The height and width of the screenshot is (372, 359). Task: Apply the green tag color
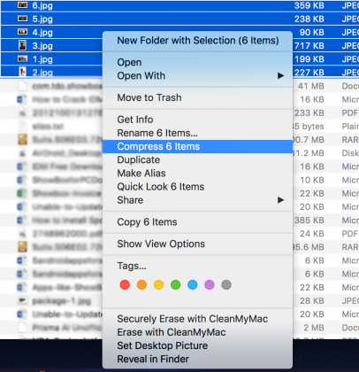176,285
